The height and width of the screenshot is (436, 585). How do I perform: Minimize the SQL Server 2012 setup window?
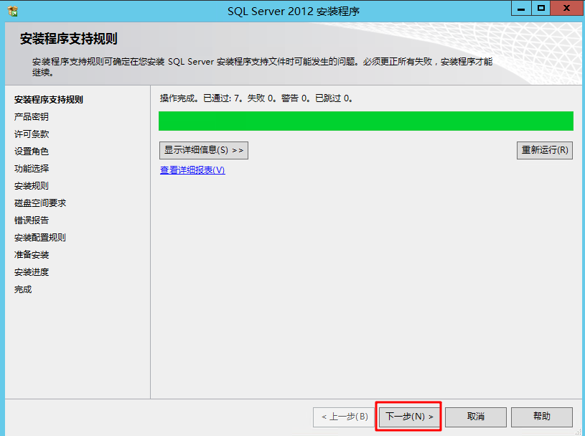(x=521, y=8)
